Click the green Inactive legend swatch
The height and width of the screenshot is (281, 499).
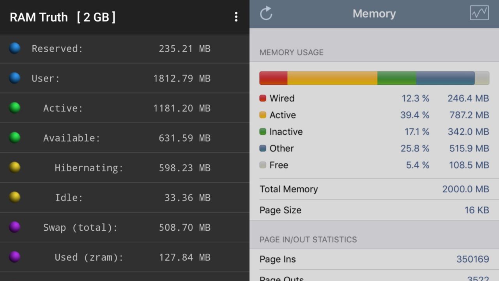coord(263,132)
